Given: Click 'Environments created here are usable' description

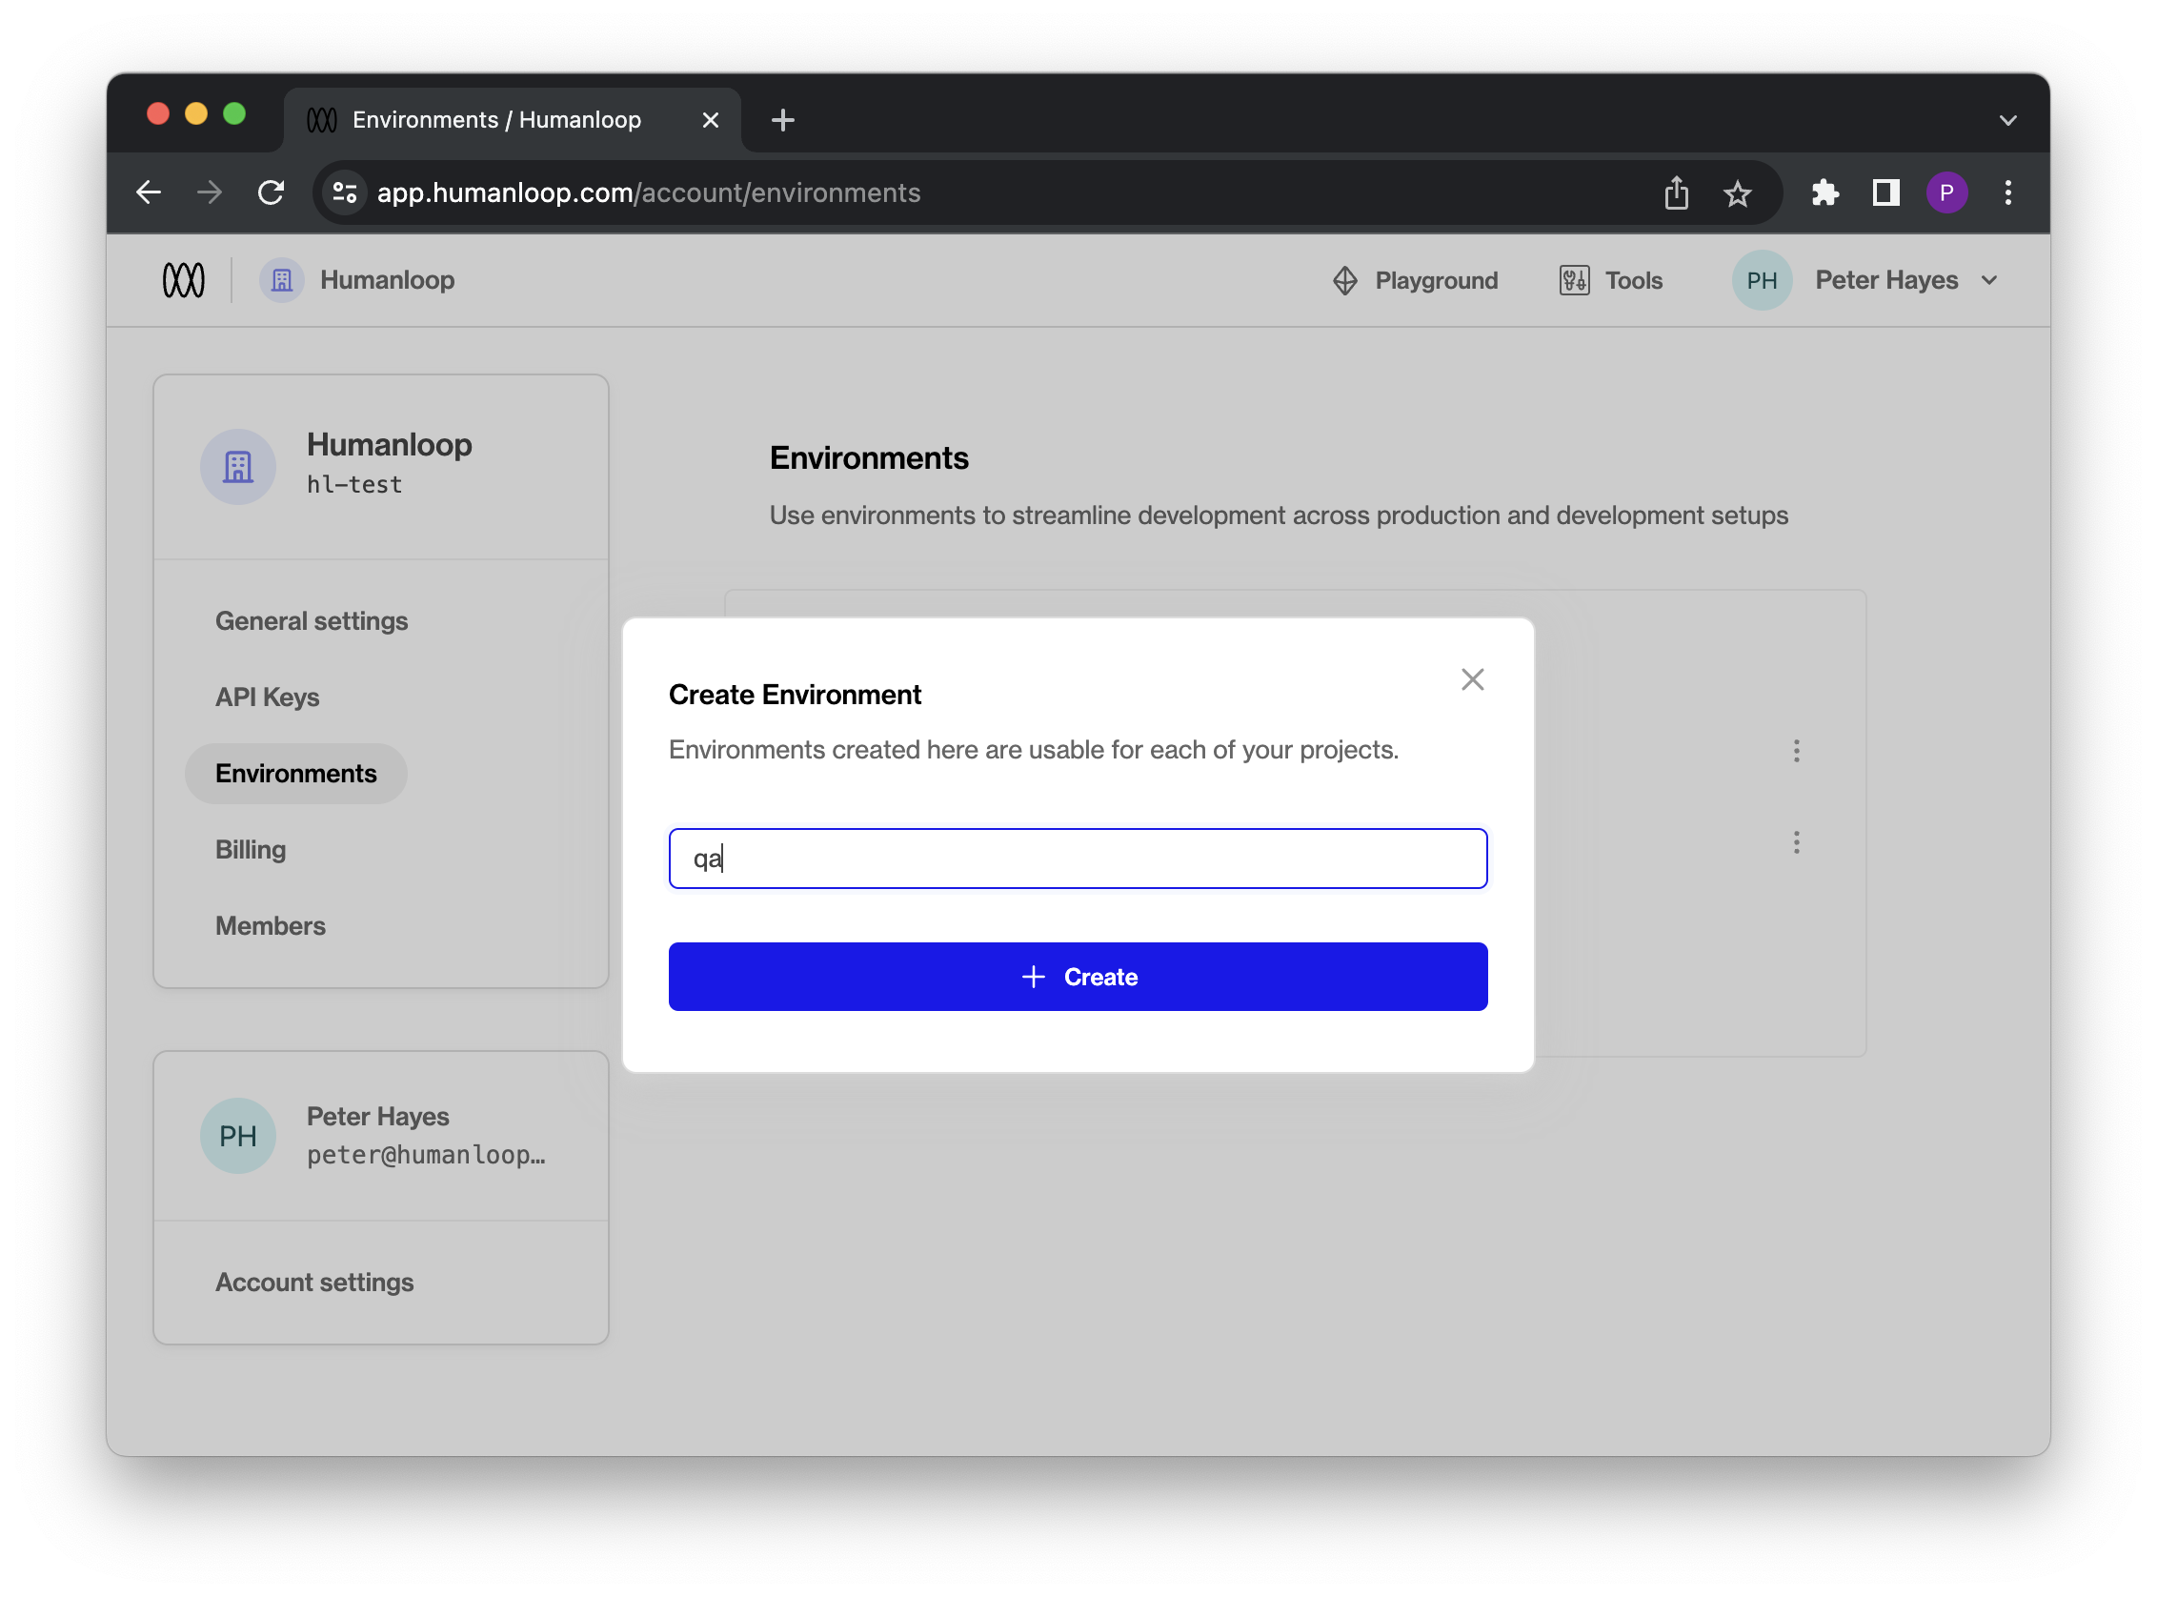Looking at the screenshot, I should [1033, 750].
